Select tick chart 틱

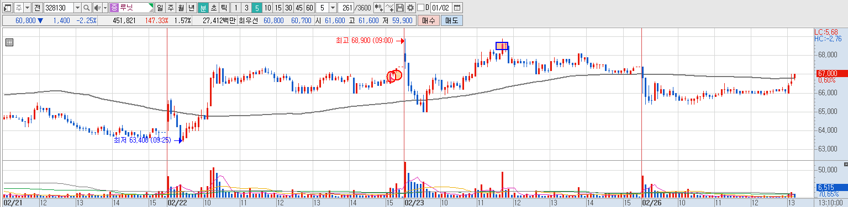[x=224, y=8]
